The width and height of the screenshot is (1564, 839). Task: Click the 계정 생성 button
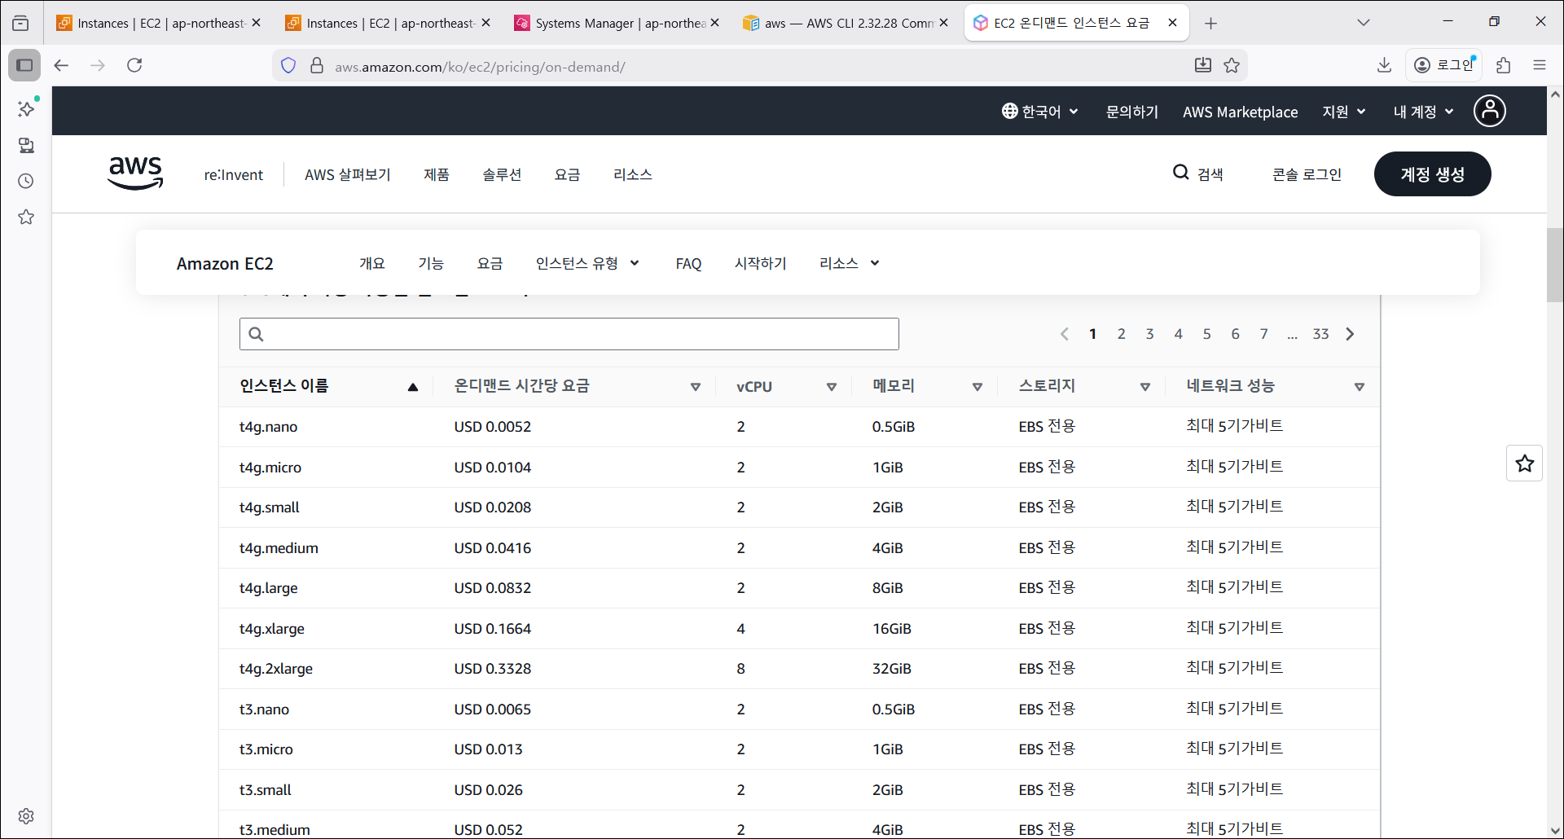click(1432, 174)
